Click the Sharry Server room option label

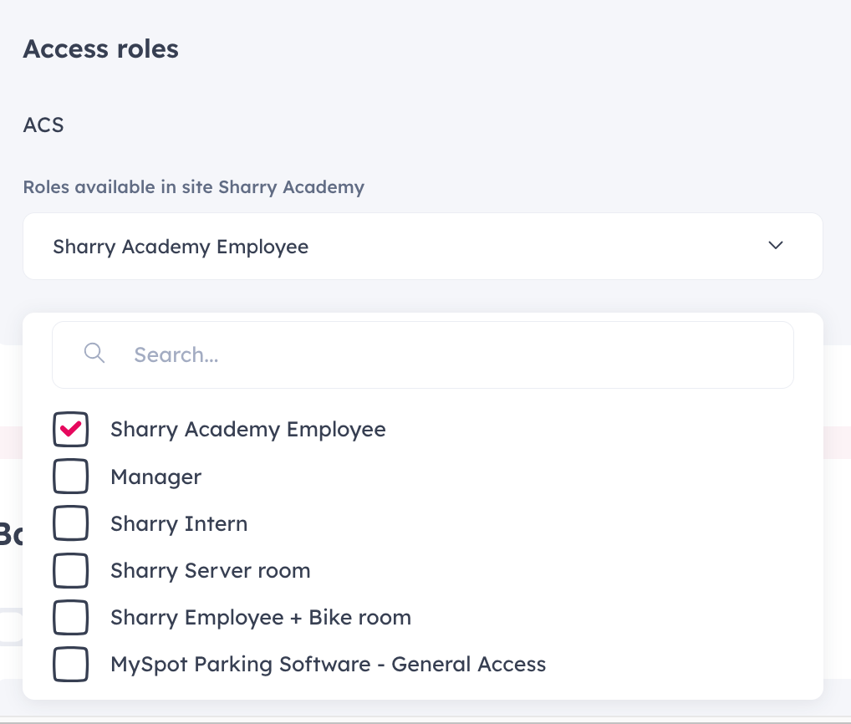point(211,570)
